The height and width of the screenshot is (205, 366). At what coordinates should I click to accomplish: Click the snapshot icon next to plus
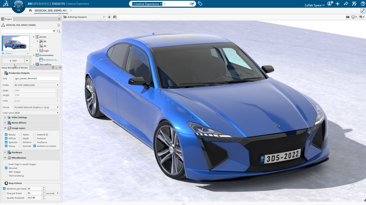115,17
